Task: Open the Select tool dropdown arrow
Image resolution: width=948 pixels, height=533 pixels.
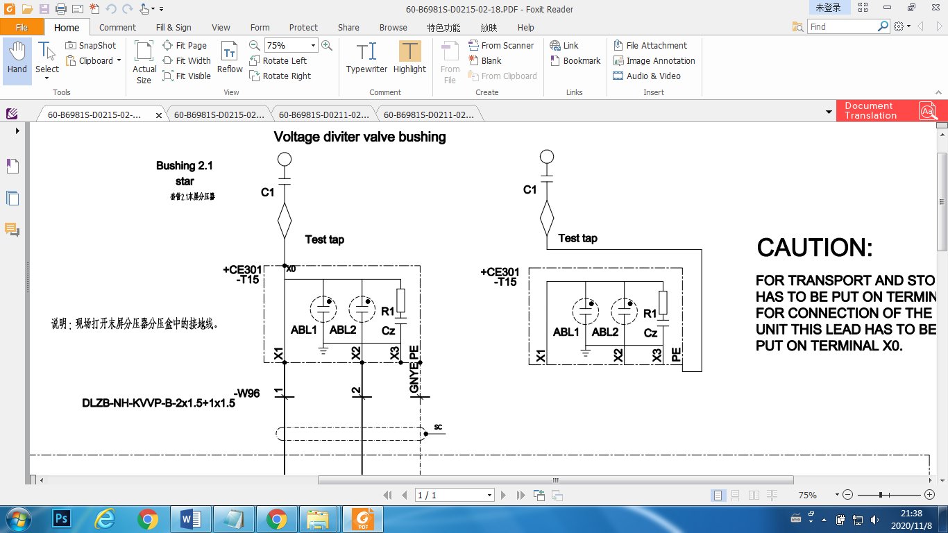Action: [47, 78]
